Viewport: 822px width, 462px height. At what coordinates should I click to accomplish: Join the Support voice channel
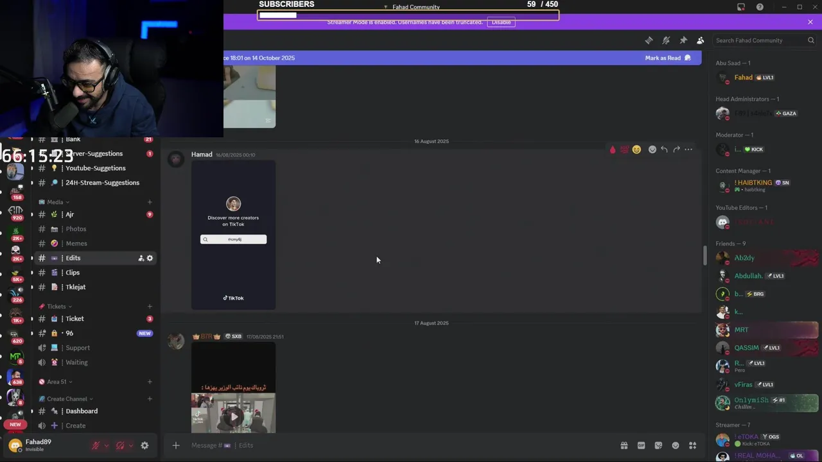point(94,348)
